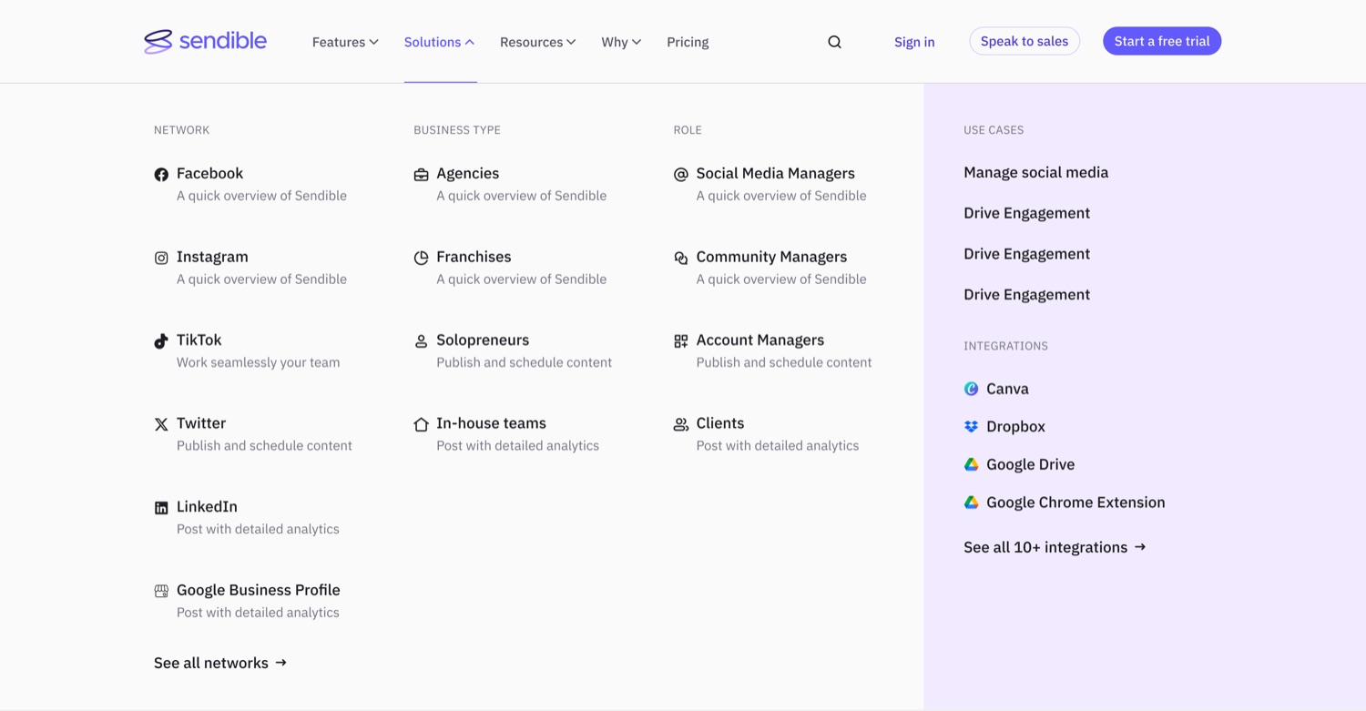1366x711 pixels.
Task: Click the arrow after See all 10+ integrations
Action: 1140,547
